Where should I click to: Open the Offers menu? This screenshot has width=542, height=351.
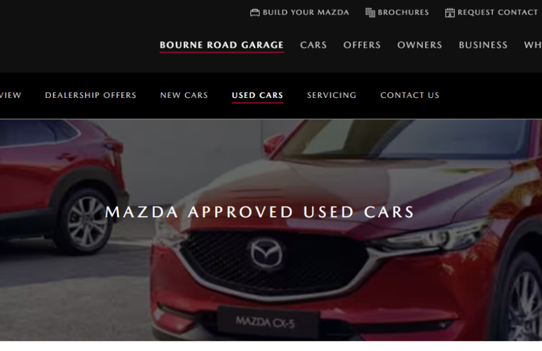pyautogui.click(x=362, y=45)
